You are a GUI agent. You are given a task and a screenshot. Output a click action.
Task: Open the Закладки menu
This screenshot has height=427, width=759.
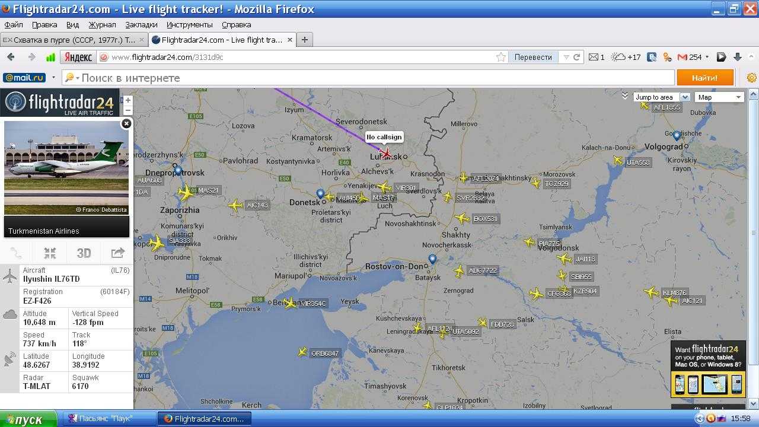(x=141, y=25)
